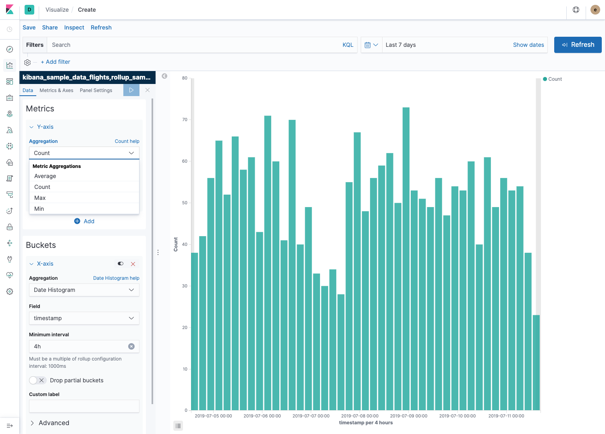
Task: Click the Count legend color dot
Action: (x=545, y=79)
